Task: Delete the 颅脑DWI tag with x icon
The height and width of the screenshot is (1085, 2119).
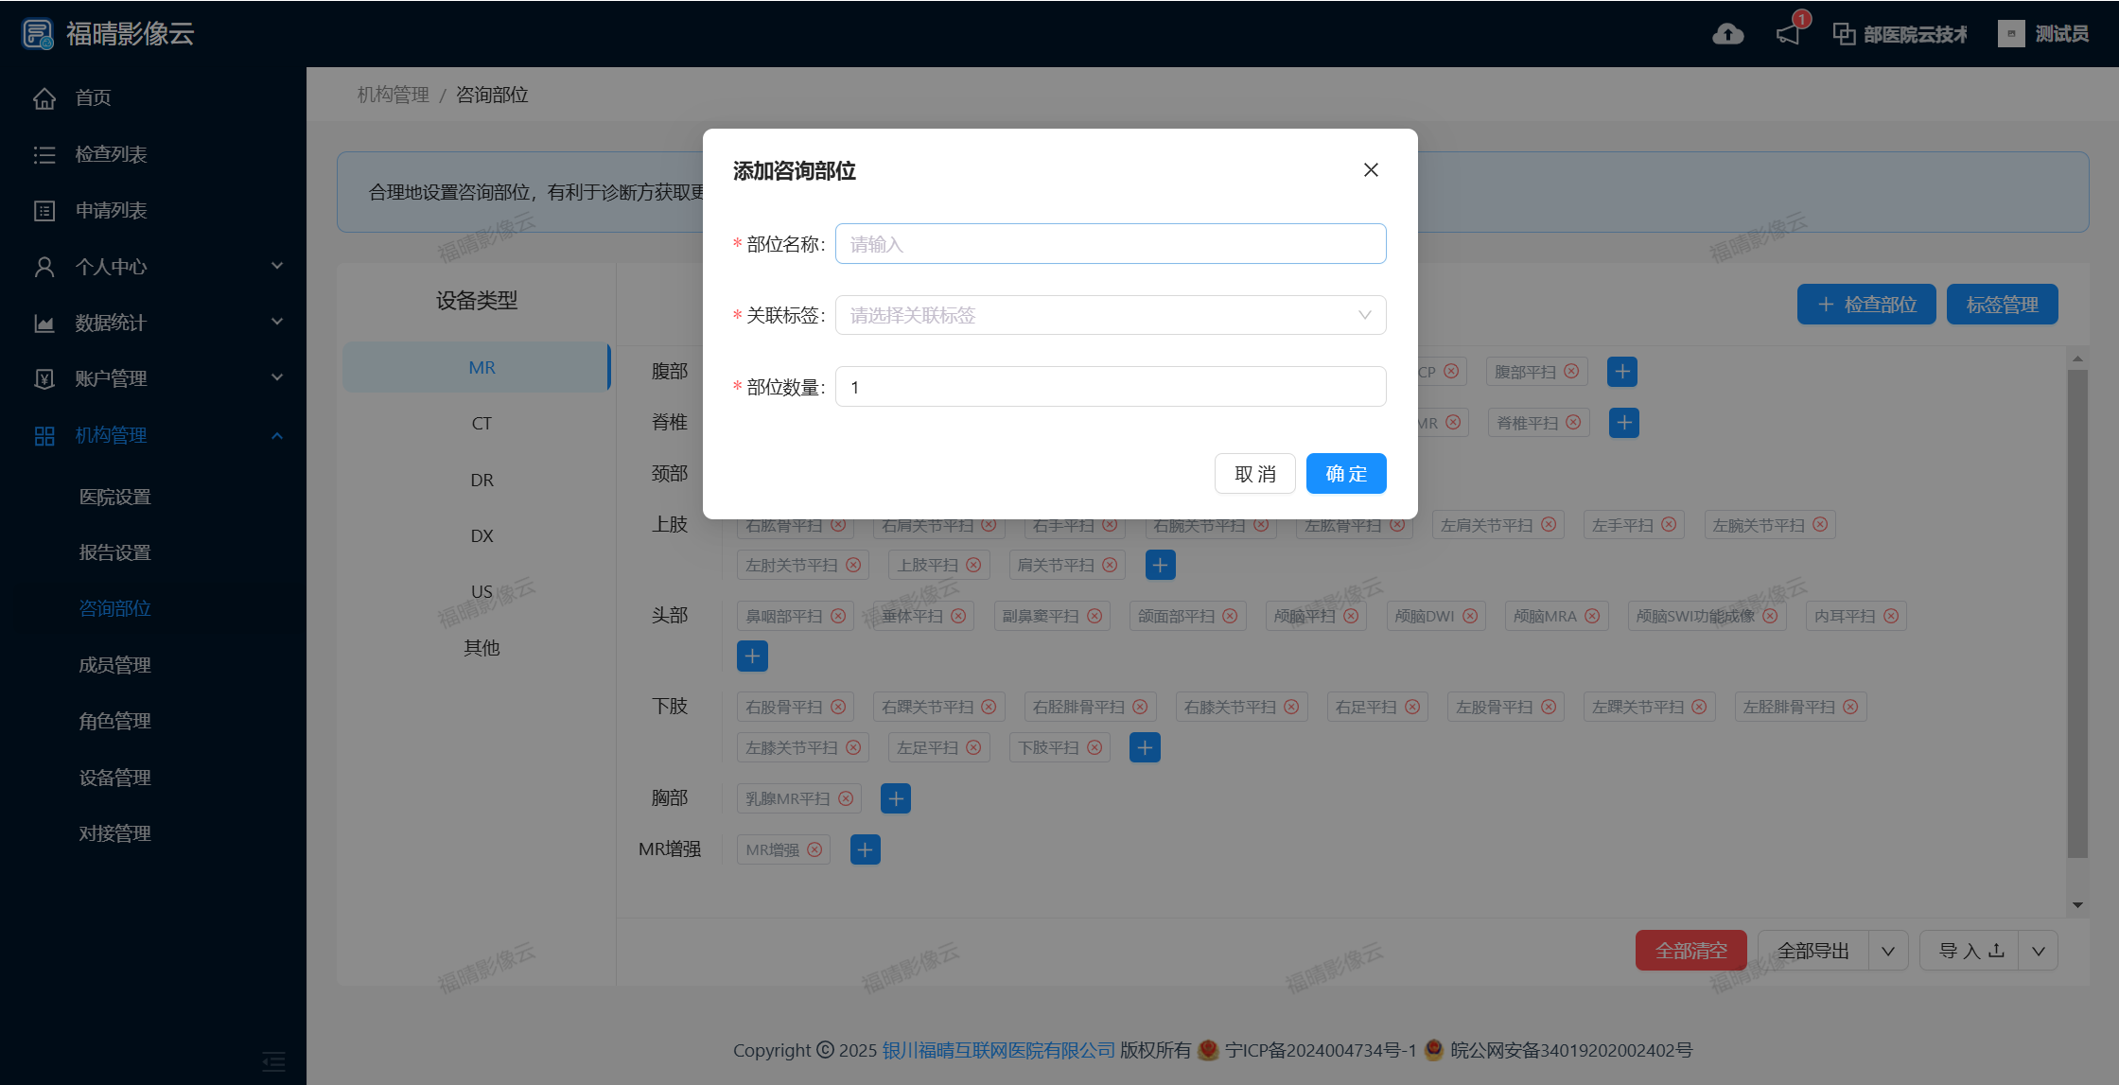Action: 1470,616
